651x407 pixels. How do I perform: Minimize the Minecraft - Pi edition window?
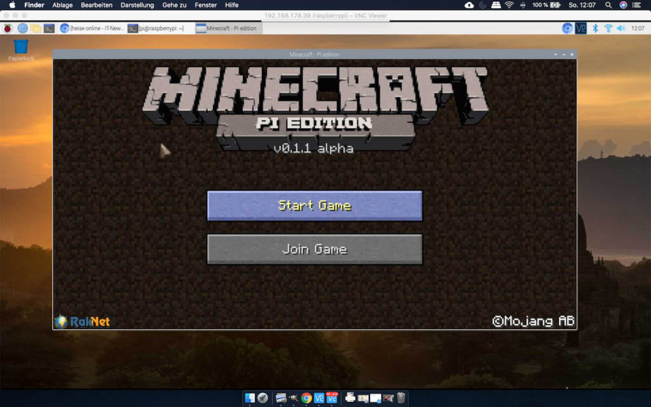pos(556,55)
